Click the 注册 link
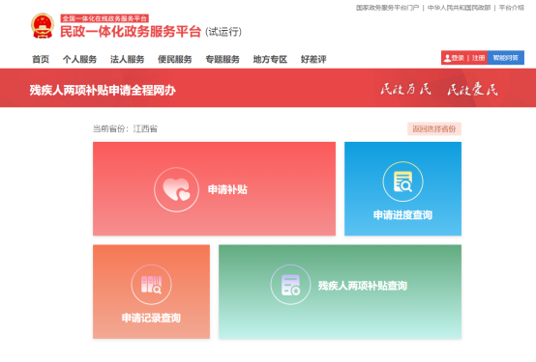The height and width of the screenshot is (362, 536). [479, 58]
